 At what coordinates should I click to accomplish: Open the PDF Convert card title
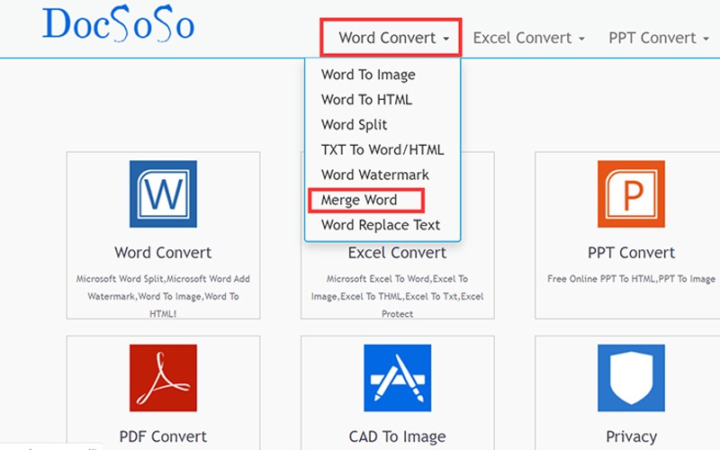pyautogui.click(x=163, y=436)
